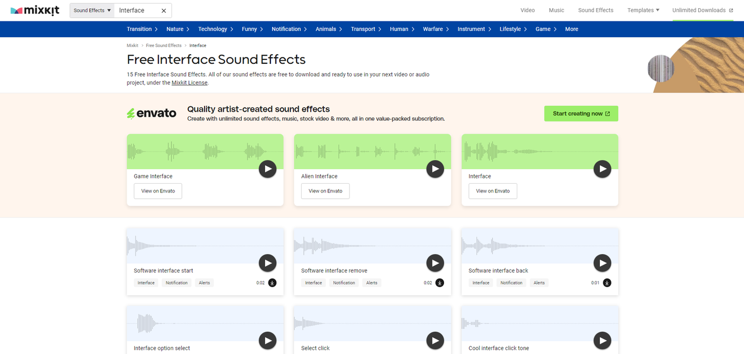
Task: Open Unlimited Downloads external link
Action: click(x=703, y=10)
